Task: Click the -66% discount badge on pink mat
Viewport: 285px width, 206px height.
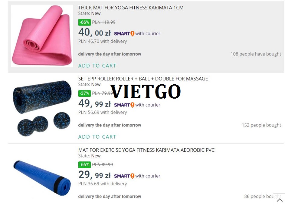Action: point(84,22)
